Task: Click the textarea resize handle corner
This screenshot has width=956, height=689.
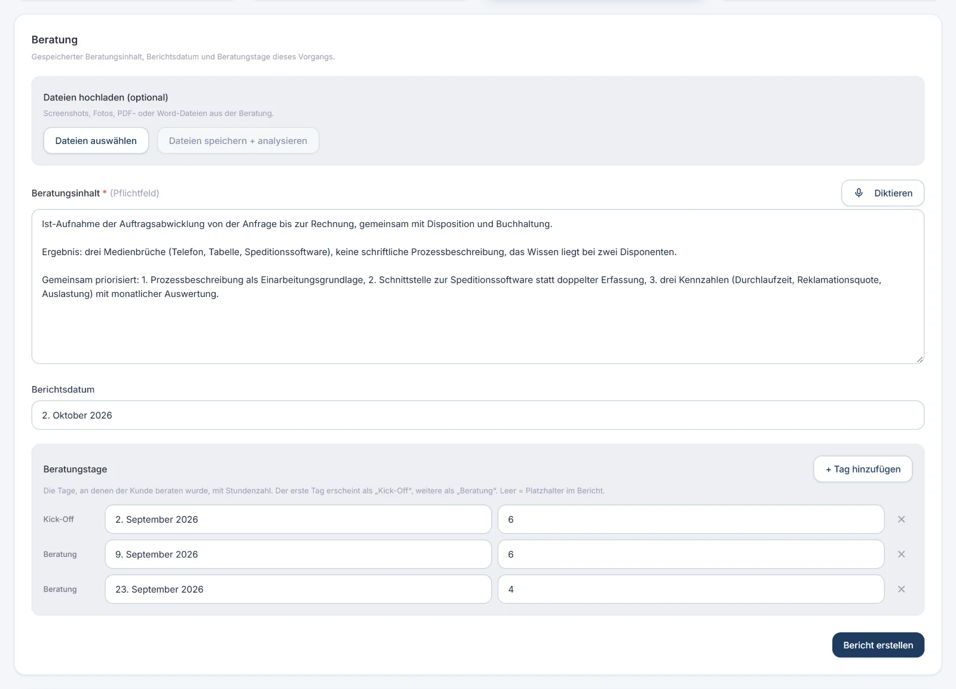Action: pyautogui.click(x=920, y=359)
